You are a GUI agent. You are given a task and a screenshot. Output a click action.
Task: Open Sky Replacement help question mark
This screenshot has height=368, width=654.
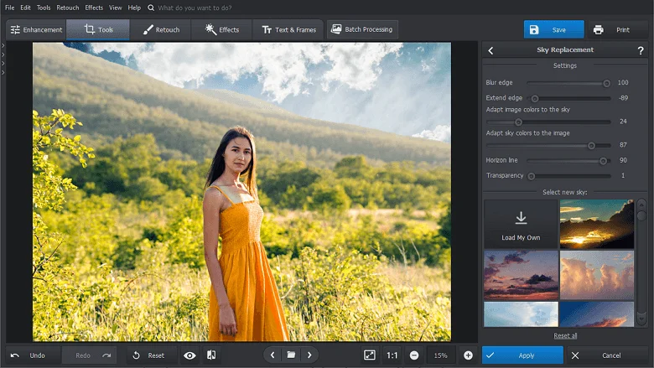point(641,50)
